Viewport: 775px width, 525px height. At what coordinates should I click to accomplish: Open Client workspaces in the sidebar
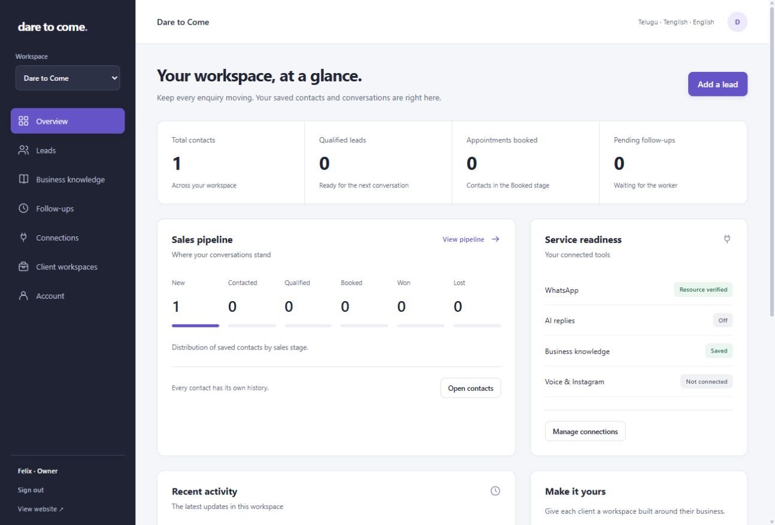[x=68, y=267]
